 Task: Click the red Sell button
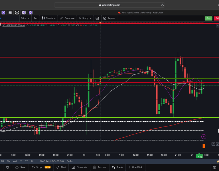(x=217, y=18)
